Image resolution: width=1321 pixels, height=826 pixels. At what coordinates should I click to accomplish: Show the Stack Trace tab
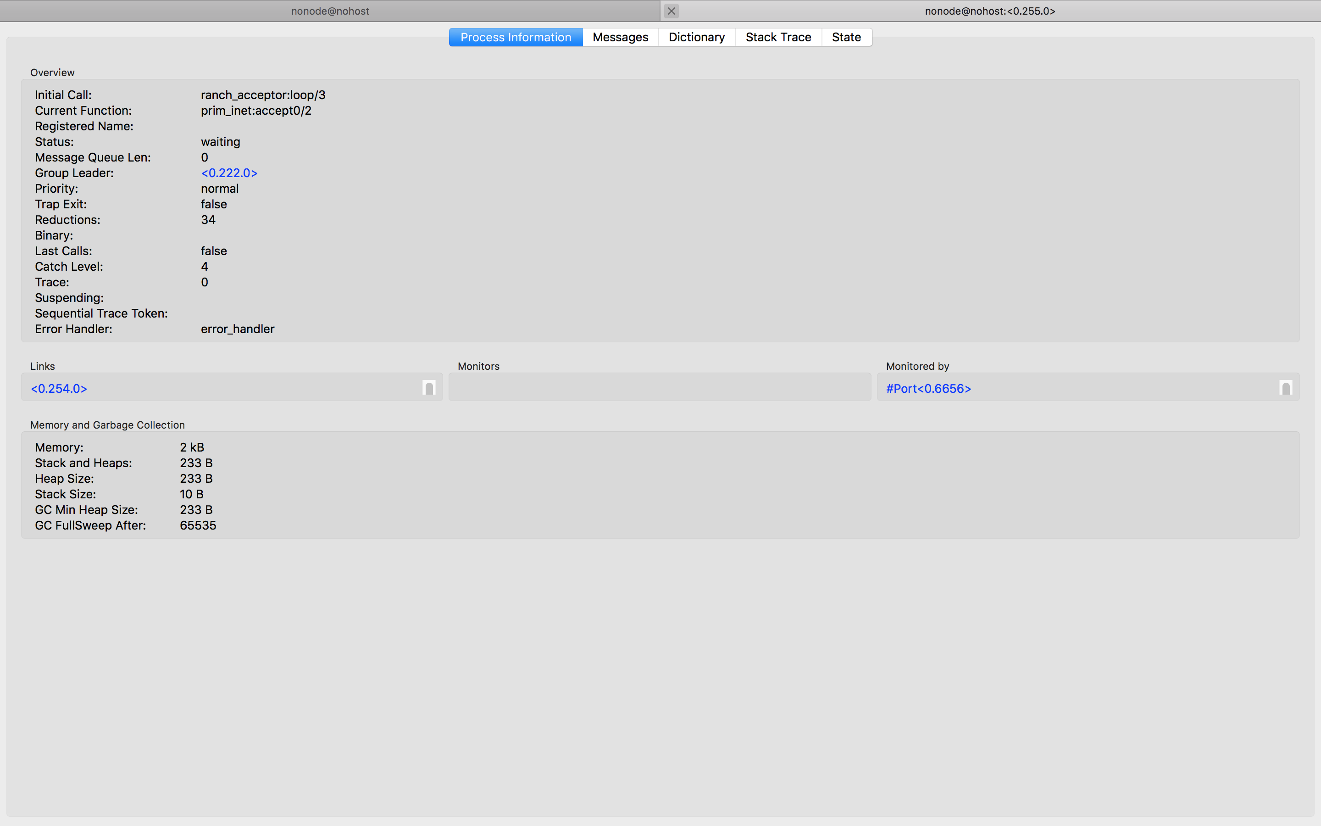coord(778,37)
